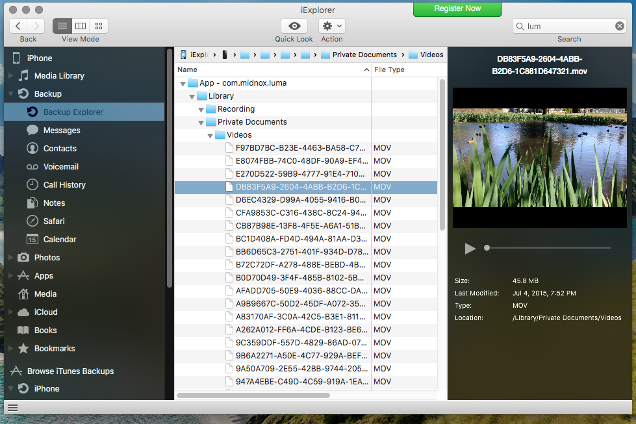Viewport: 636px width, 424px height.
Task: Select file E270D522-59B9-4777-91E4-710...
Action: click(306, 174)
